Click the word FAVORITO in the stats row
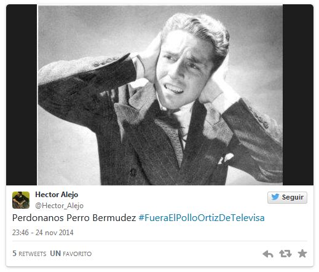Image resolution: width=319 pixels, height=272 pixels. point(77,254)
